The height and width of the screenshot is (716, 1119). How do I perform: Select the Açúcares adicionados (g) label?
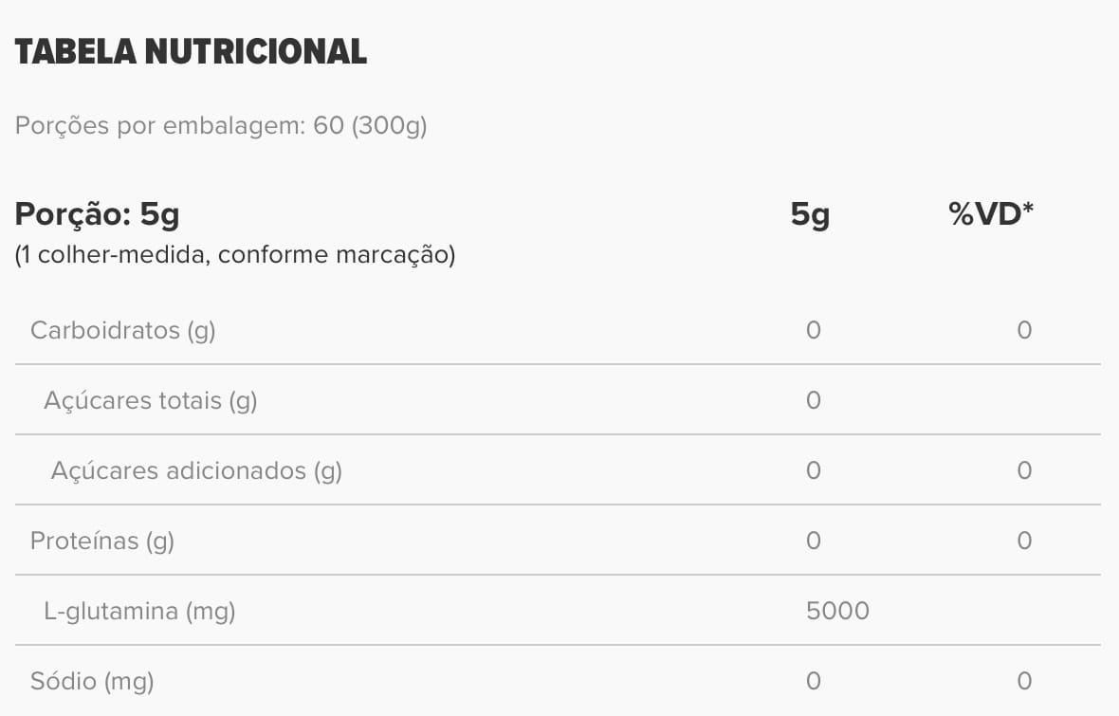[x=196, y=470]
